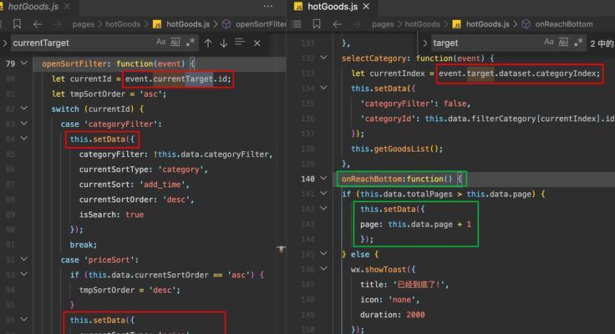This screenshot has width=615, height=334.
Task: Toggle whole word match in currentTarget search
Action: pos(175,42)
